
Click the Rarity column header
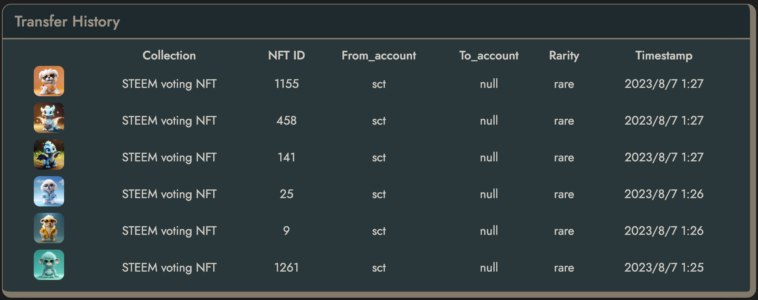(564, 56)
